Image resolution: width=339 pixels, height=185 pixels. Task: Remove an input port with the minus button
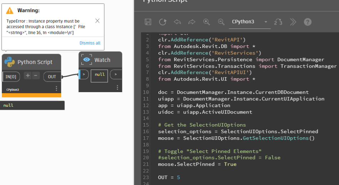tap(36, 75)
